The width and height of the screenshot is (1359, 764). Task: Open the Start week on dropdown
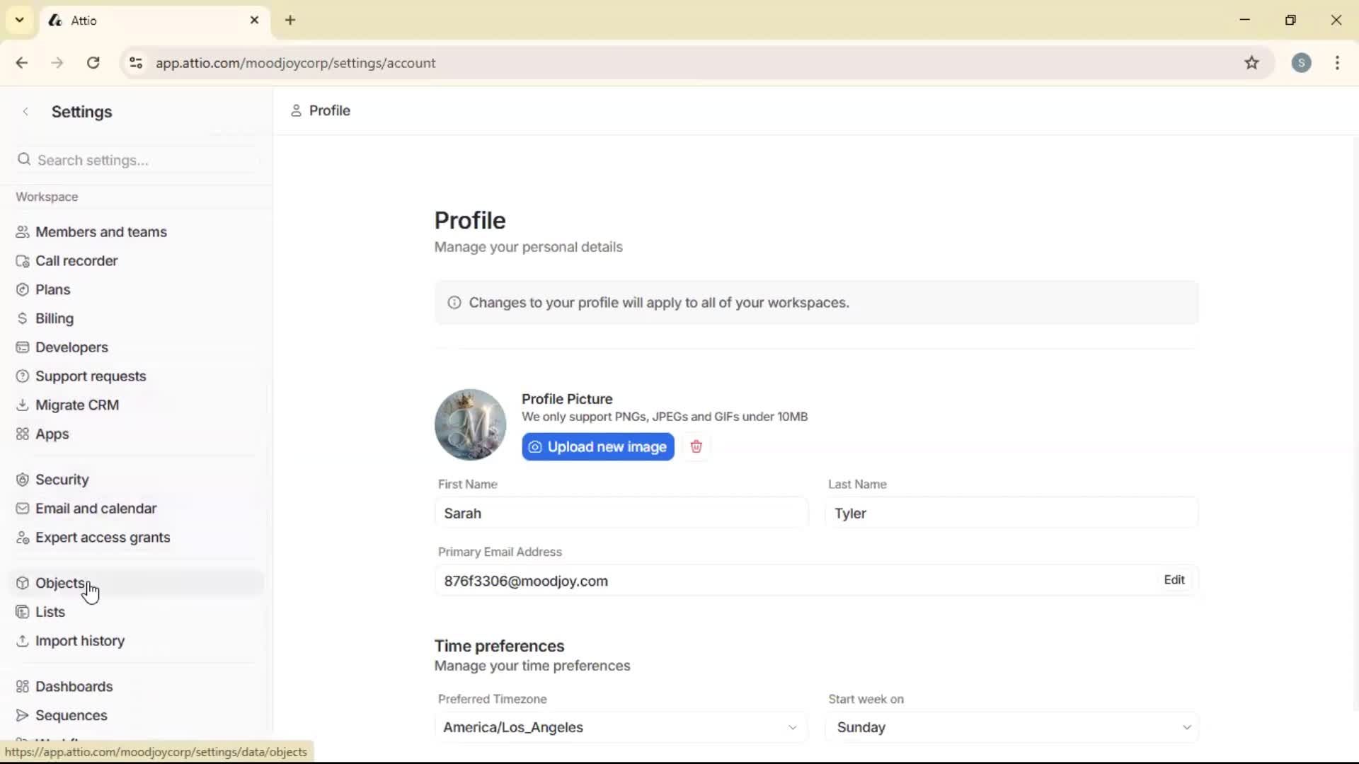(x=1011, y=727)
